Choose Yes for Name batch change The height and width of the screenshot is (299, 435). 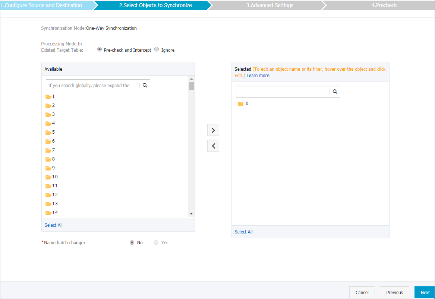coord(156,242)
